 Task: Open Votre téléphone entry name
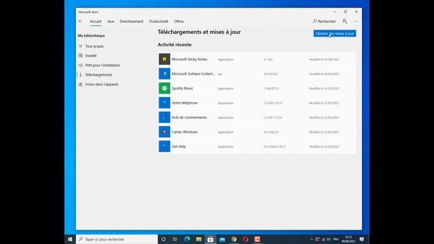(184, 103)
